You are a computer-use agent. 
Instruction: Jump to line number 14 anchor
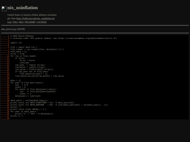tap(5, 65)
